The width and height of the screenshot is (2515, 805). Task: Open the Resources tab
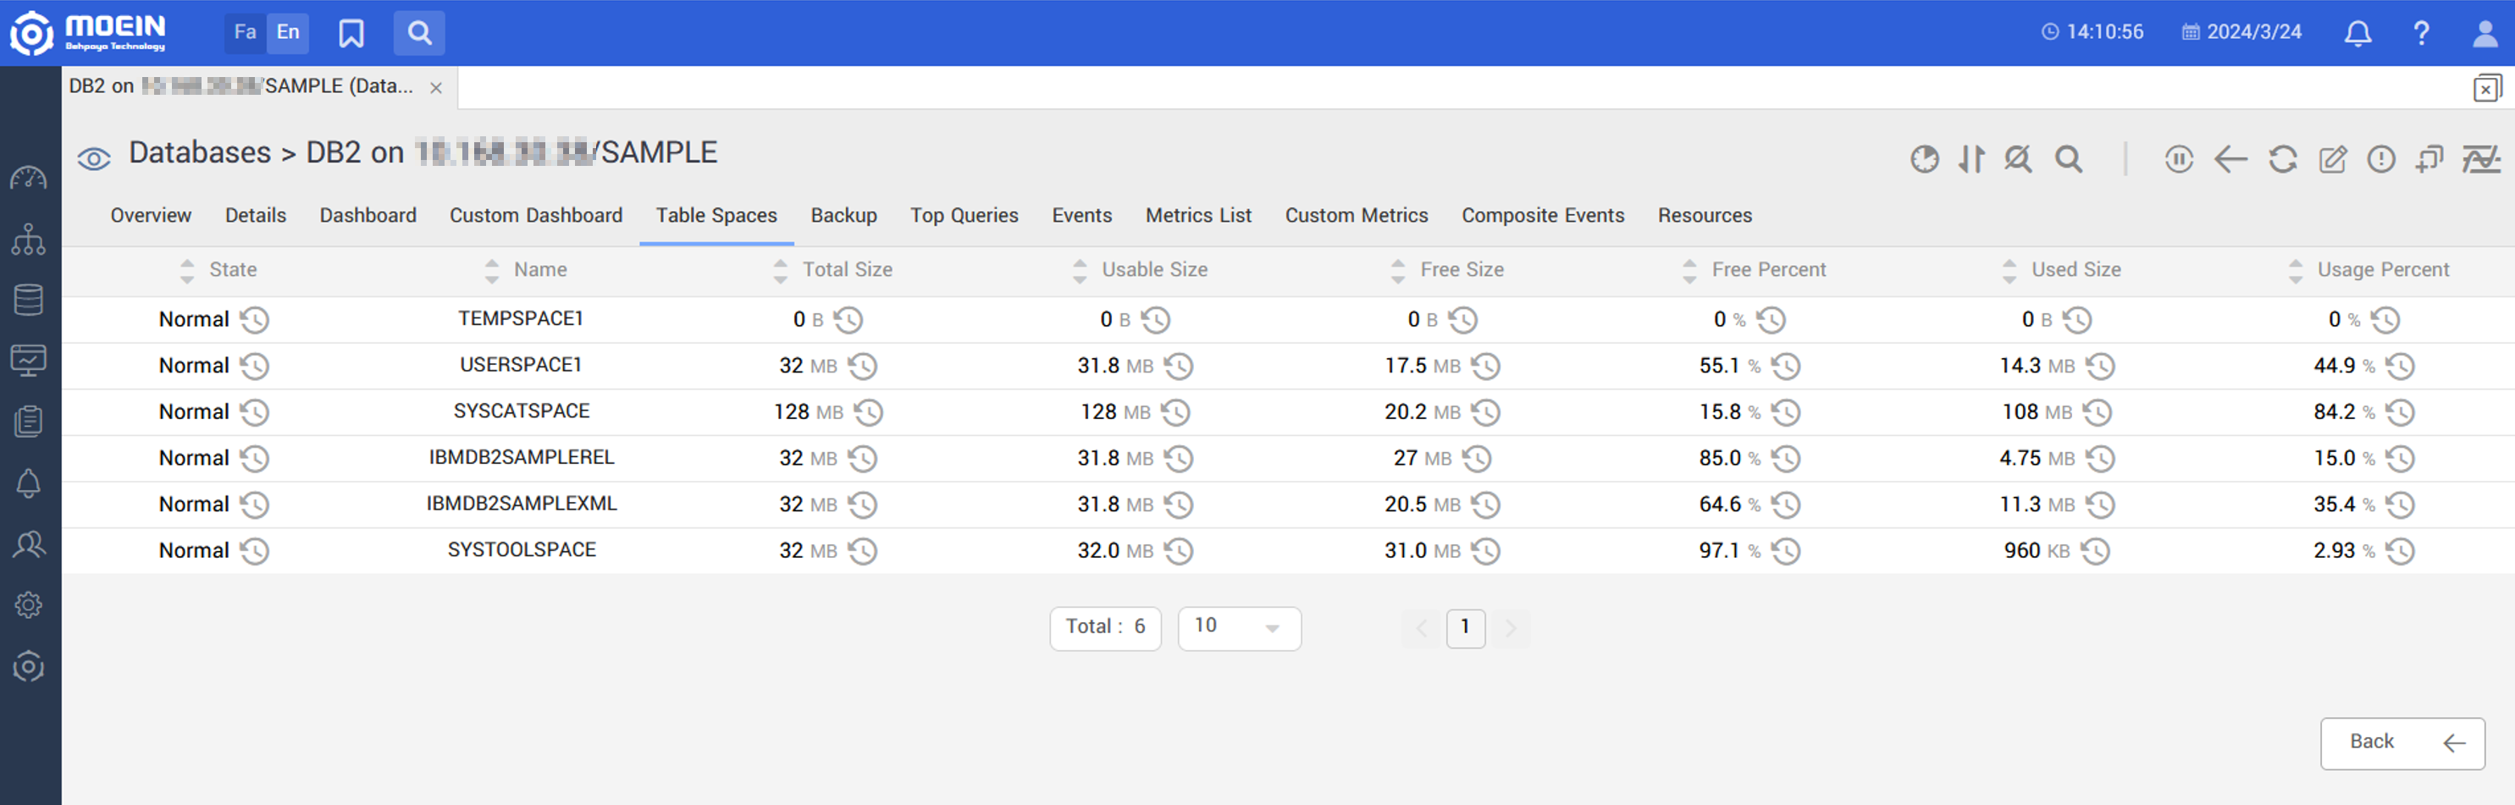(x=1705, y=216)
